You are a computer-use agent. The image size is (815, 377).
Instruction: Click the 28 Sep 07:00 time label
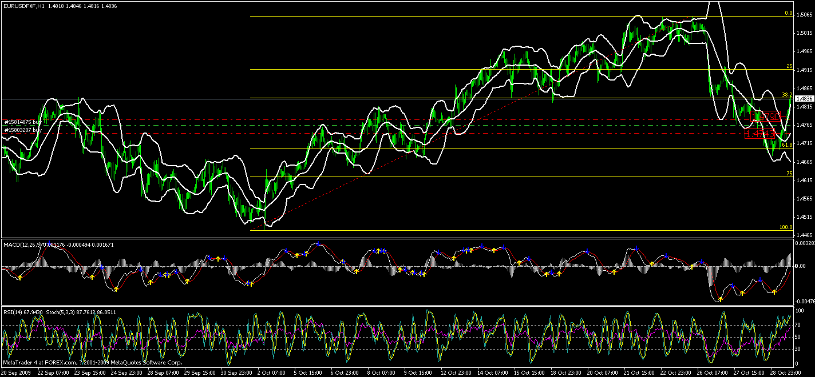[x=164, y=372]
